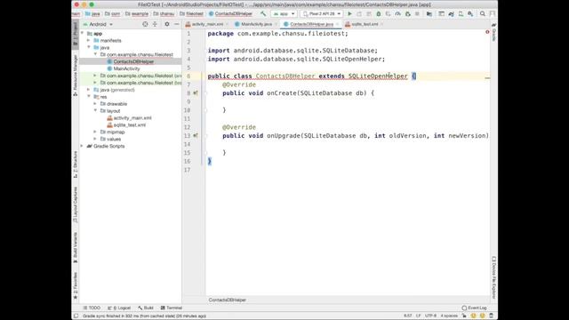Click the LF line separator in status bar
Viewport: 569px width, 320px height.
pyautogui.click(x=419, y=316)
